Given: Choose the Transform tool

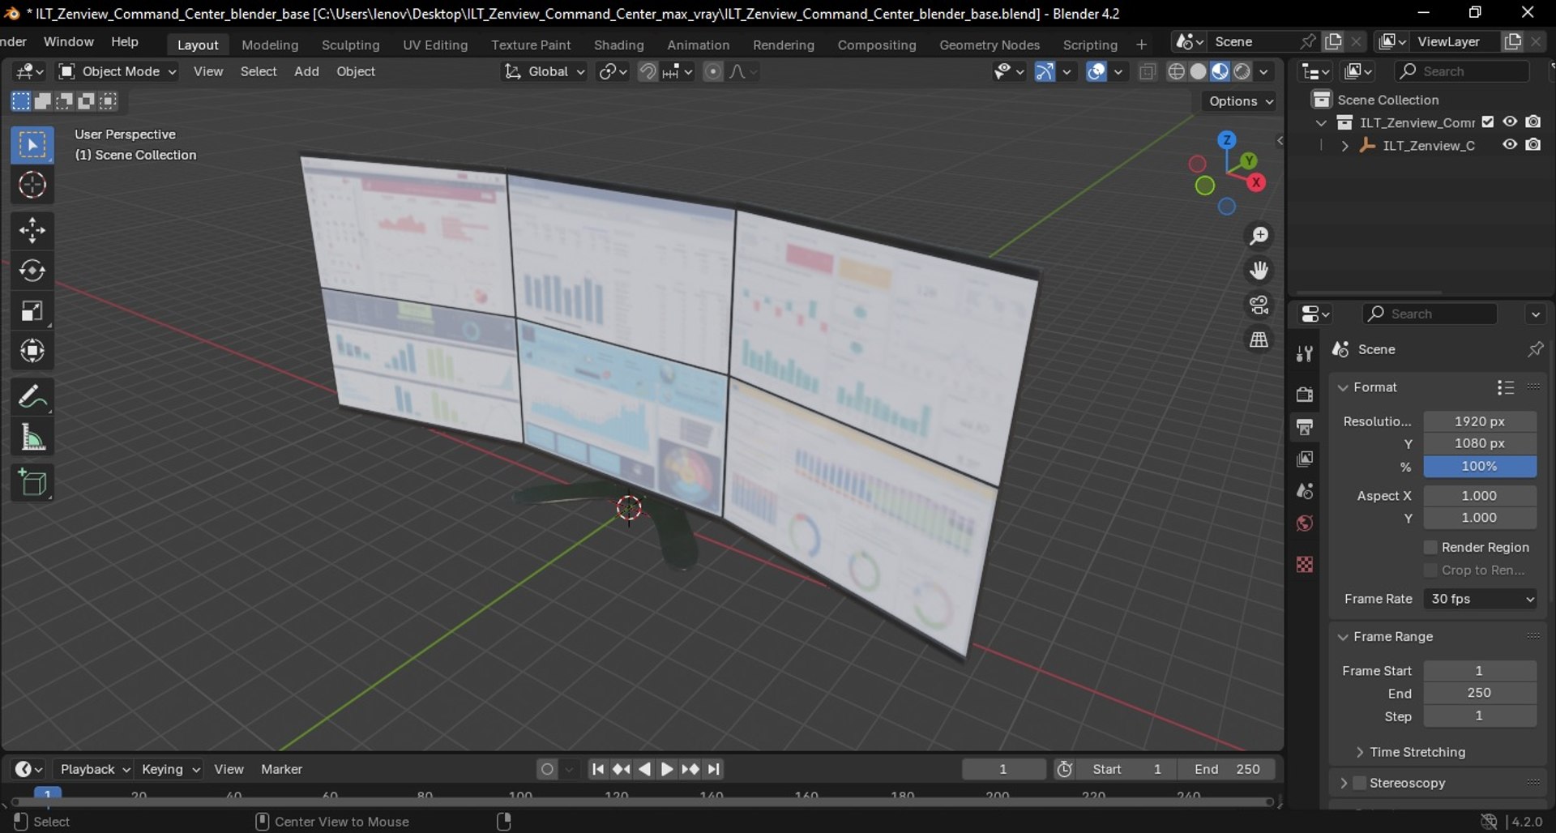Looking at the screenshot, I should 32,351.
